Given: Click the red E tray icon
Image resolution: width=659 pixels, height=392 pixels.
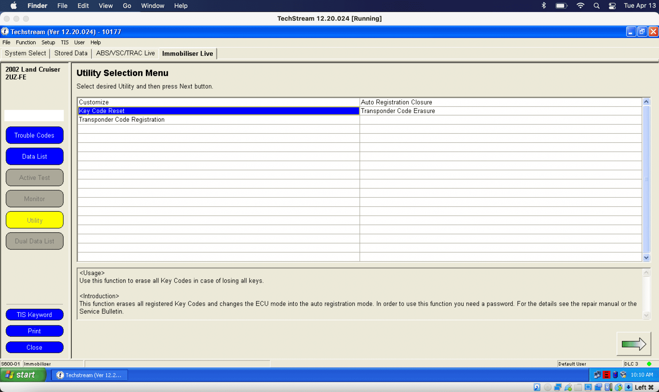Looking at the screenshot, I should click(x=606, y=375).
